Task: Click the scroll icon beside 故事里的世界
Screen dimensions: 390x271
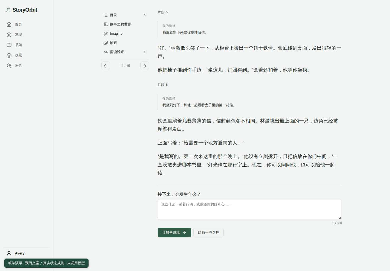Action: tap(106, 24)
